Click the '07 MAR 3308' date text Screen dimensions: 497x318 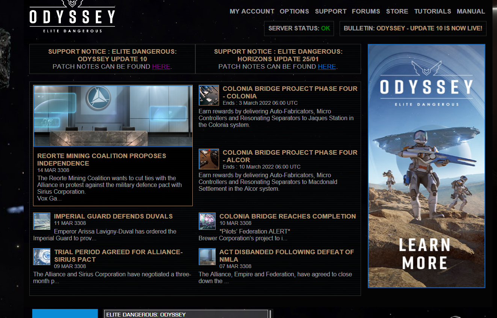coord(236,266)
